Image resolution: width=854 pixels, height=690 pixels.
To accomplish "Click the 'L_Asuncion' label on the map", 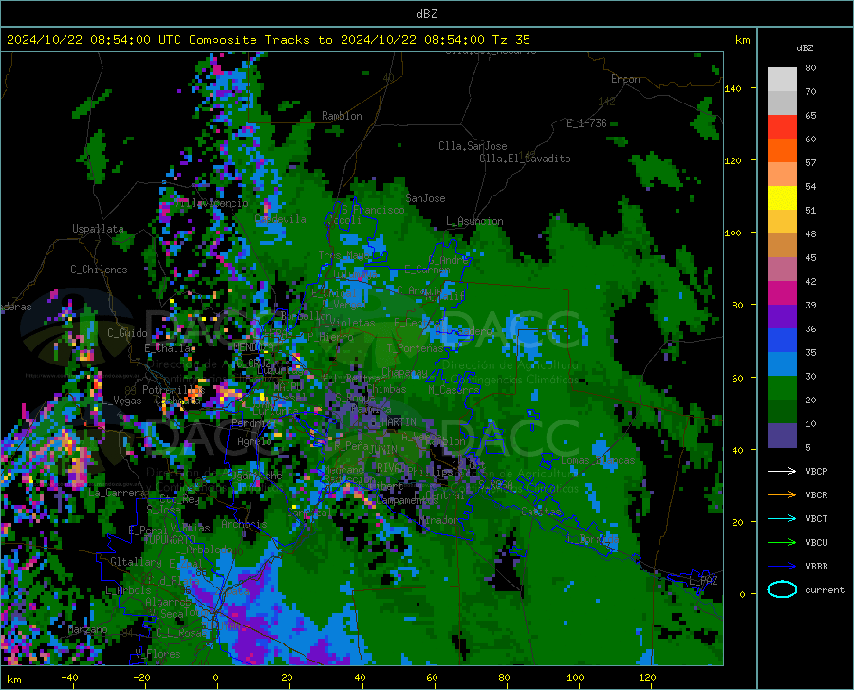I will coord(474,221).
